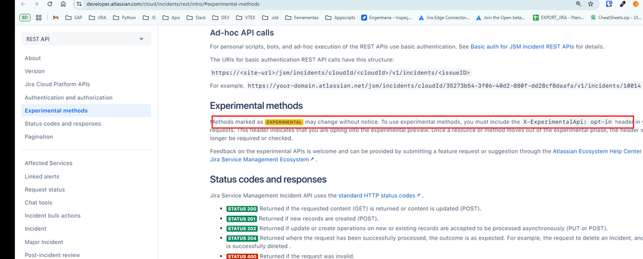Open the Ferramentas bookmarks folder

[301, 17]
